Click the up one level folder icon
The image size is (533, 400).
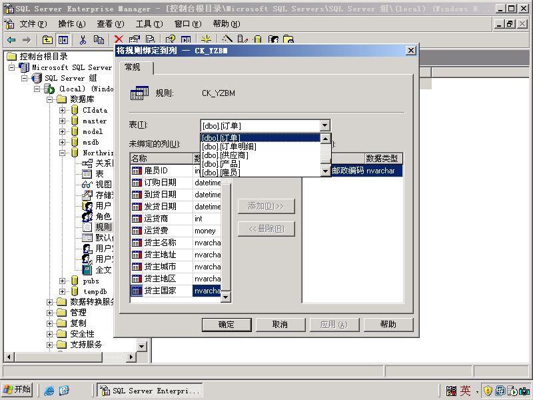tap(47, 40)
